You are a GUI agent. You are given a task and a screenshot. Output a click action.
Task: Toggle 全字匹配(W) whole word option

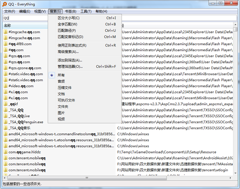tap(85, 24)
